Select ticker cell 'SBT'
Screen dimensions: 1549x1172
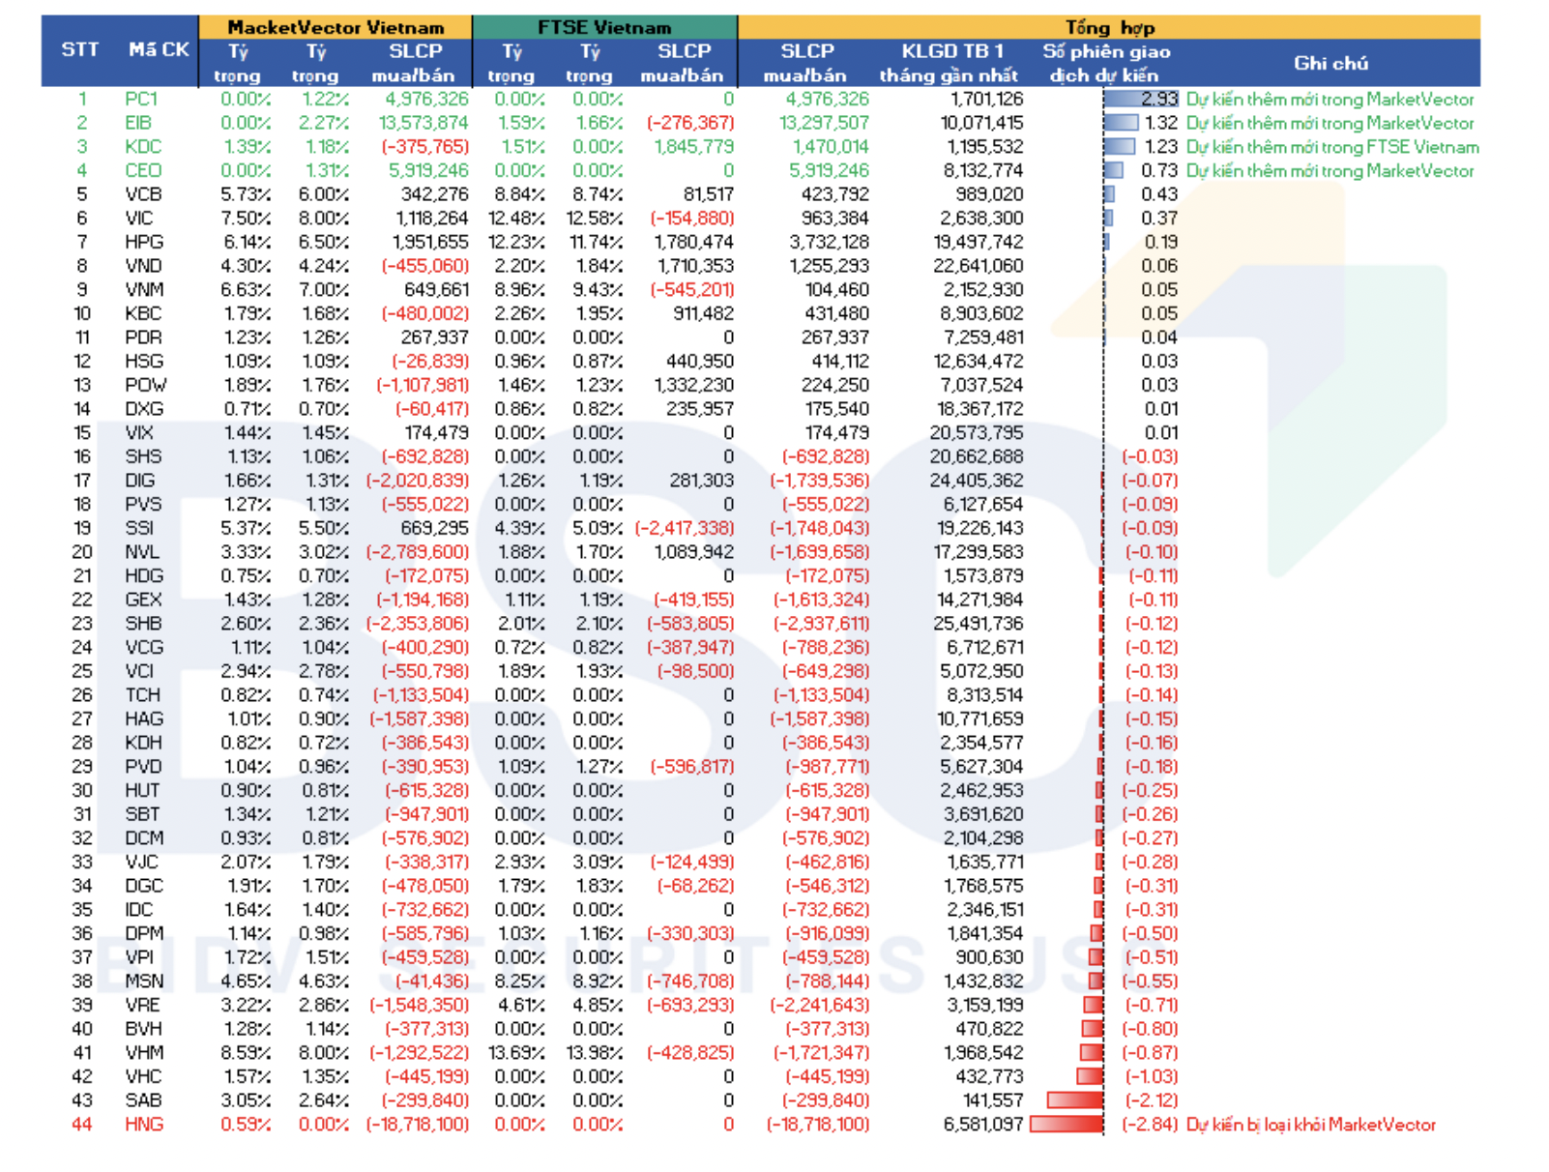tap(142, 814)
